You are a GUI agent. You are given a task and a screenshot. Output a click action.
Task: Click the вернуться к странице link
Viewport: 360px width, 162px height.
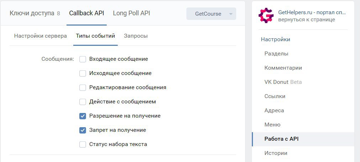(307, 20)
